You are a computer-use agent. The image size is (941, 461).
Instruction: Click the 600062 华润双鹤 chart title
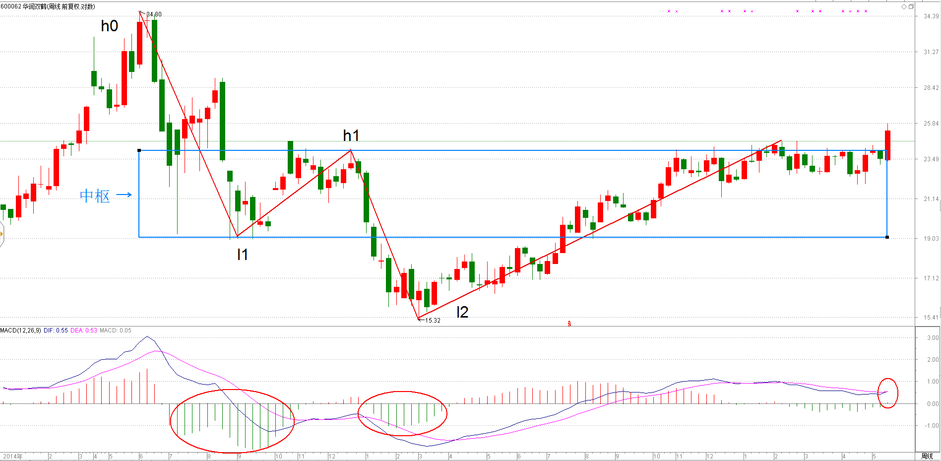tap(48, 6)
